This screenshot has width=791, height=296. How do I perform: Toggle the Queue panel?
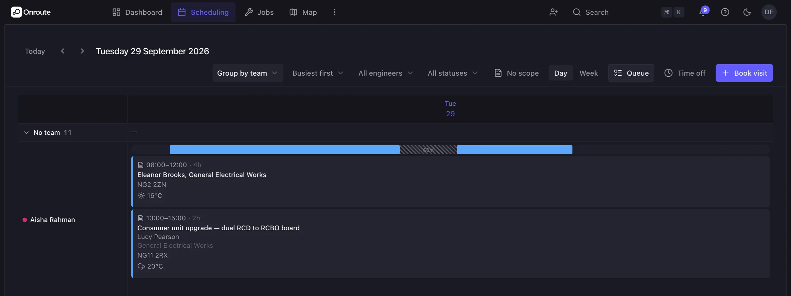coord(631,73)
